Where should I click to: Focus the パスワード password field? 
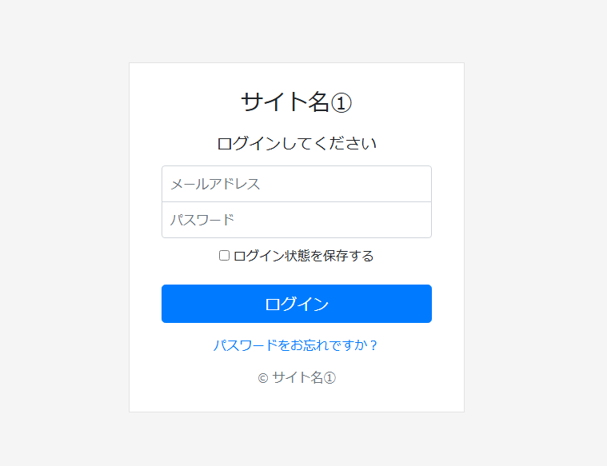click(x=296, y=220)
